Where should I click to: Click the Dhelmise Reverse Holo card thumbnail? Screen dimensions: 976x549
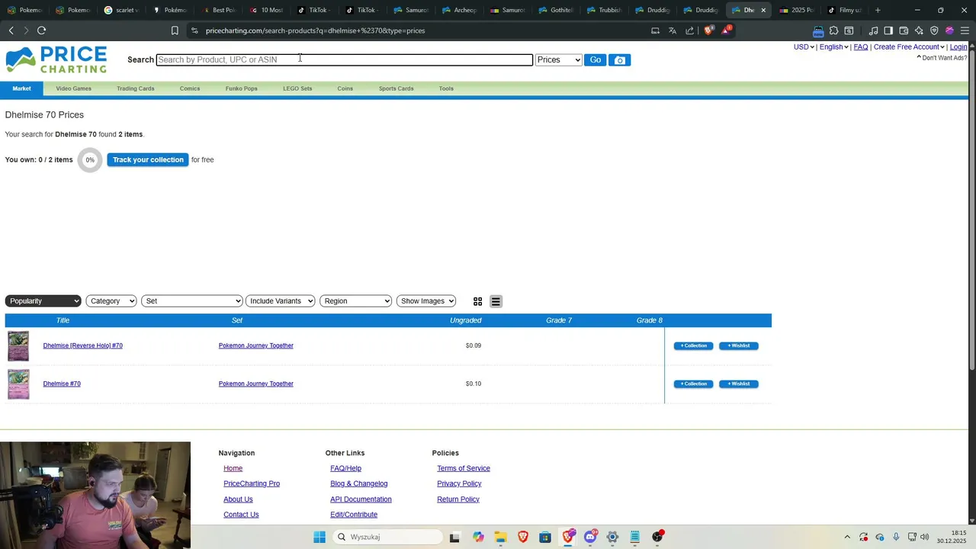pos(18,346)
